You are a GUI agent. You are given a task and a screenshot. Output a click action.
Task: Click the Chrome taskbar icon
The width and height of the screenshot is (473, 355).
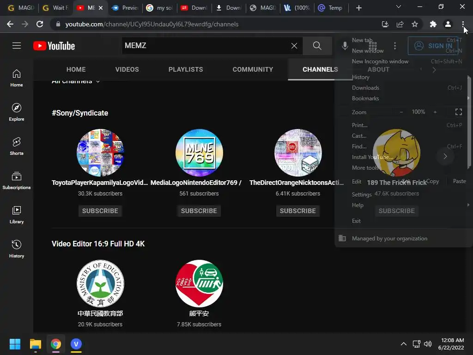pyautogui.click(x=56, y=344)
